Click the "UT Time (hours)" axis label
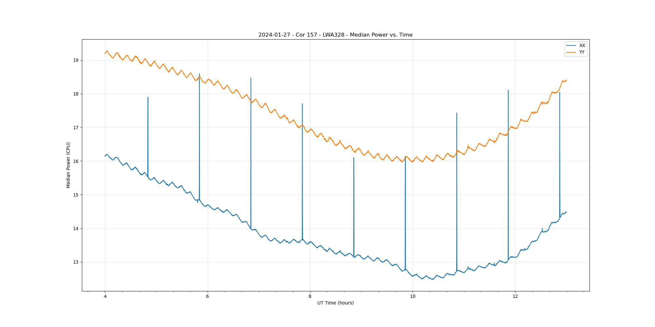This screenshot has height=327, width=655. [335, 303]
